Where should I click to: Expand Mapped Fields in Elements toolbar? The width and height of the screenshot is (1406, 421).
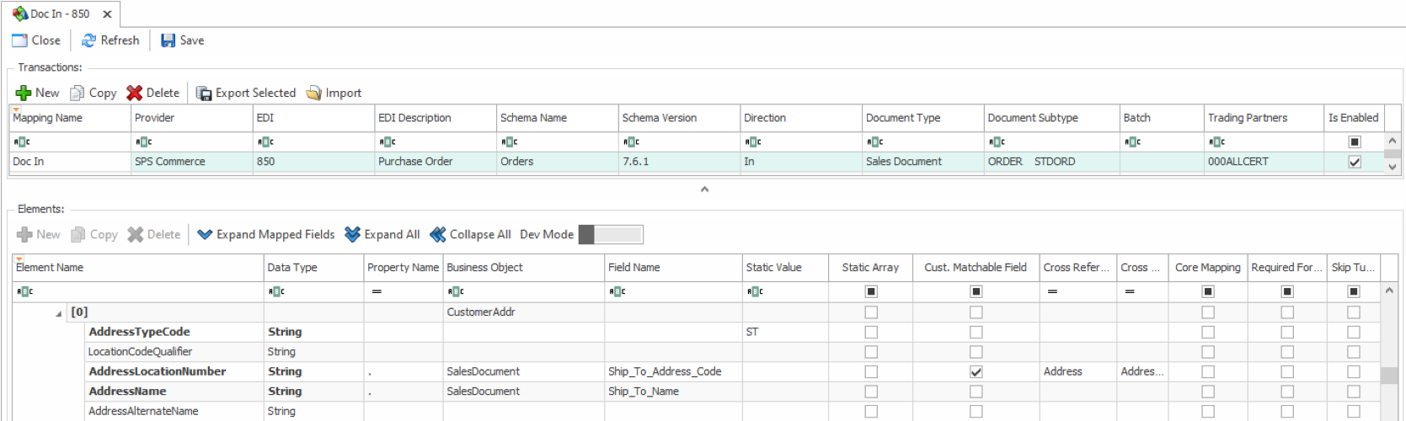click(266, 234)
